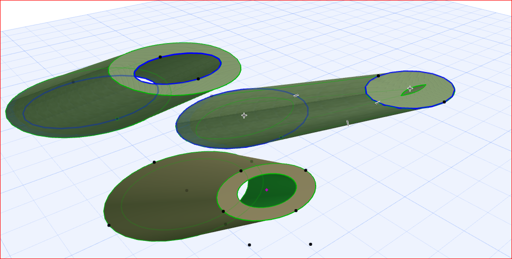Pick the bottom-left black node on the lower tube's tan ring

point(223,212)
